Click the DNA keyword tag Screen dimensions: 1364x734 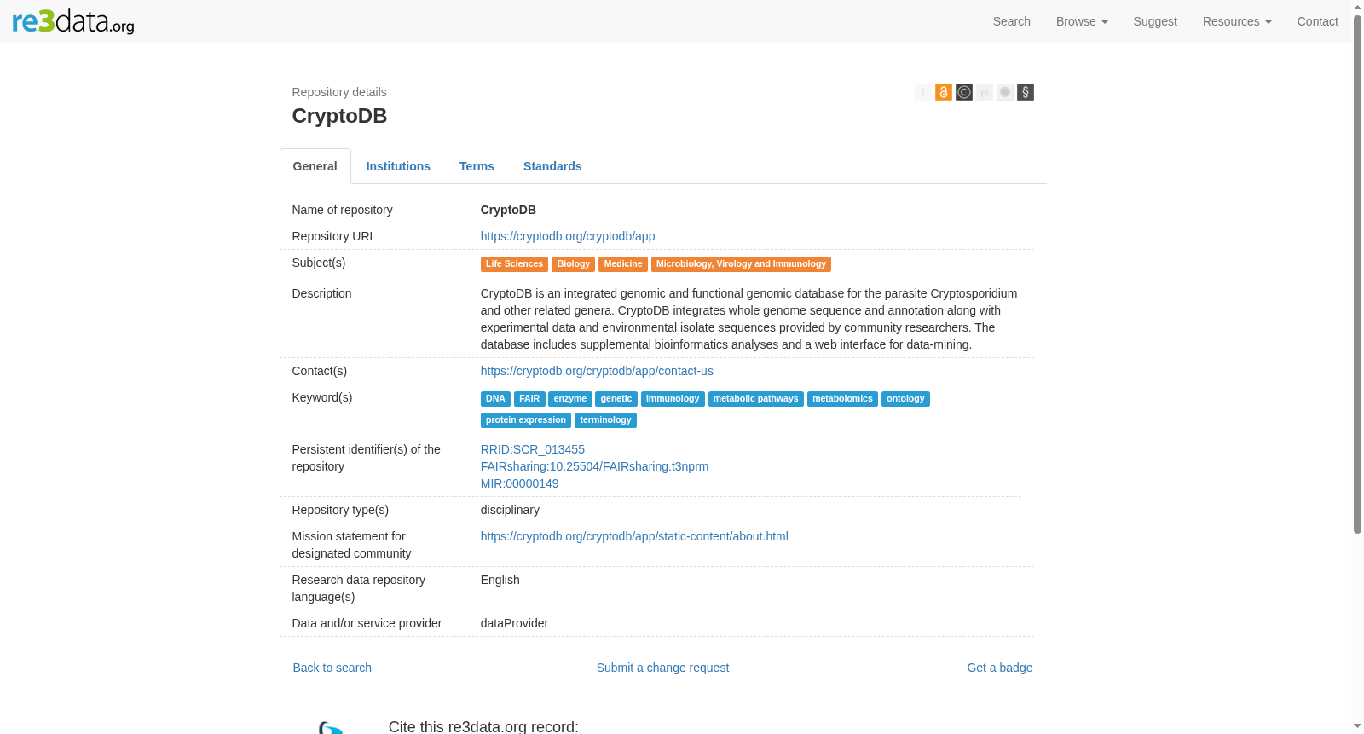click(495, 399)
